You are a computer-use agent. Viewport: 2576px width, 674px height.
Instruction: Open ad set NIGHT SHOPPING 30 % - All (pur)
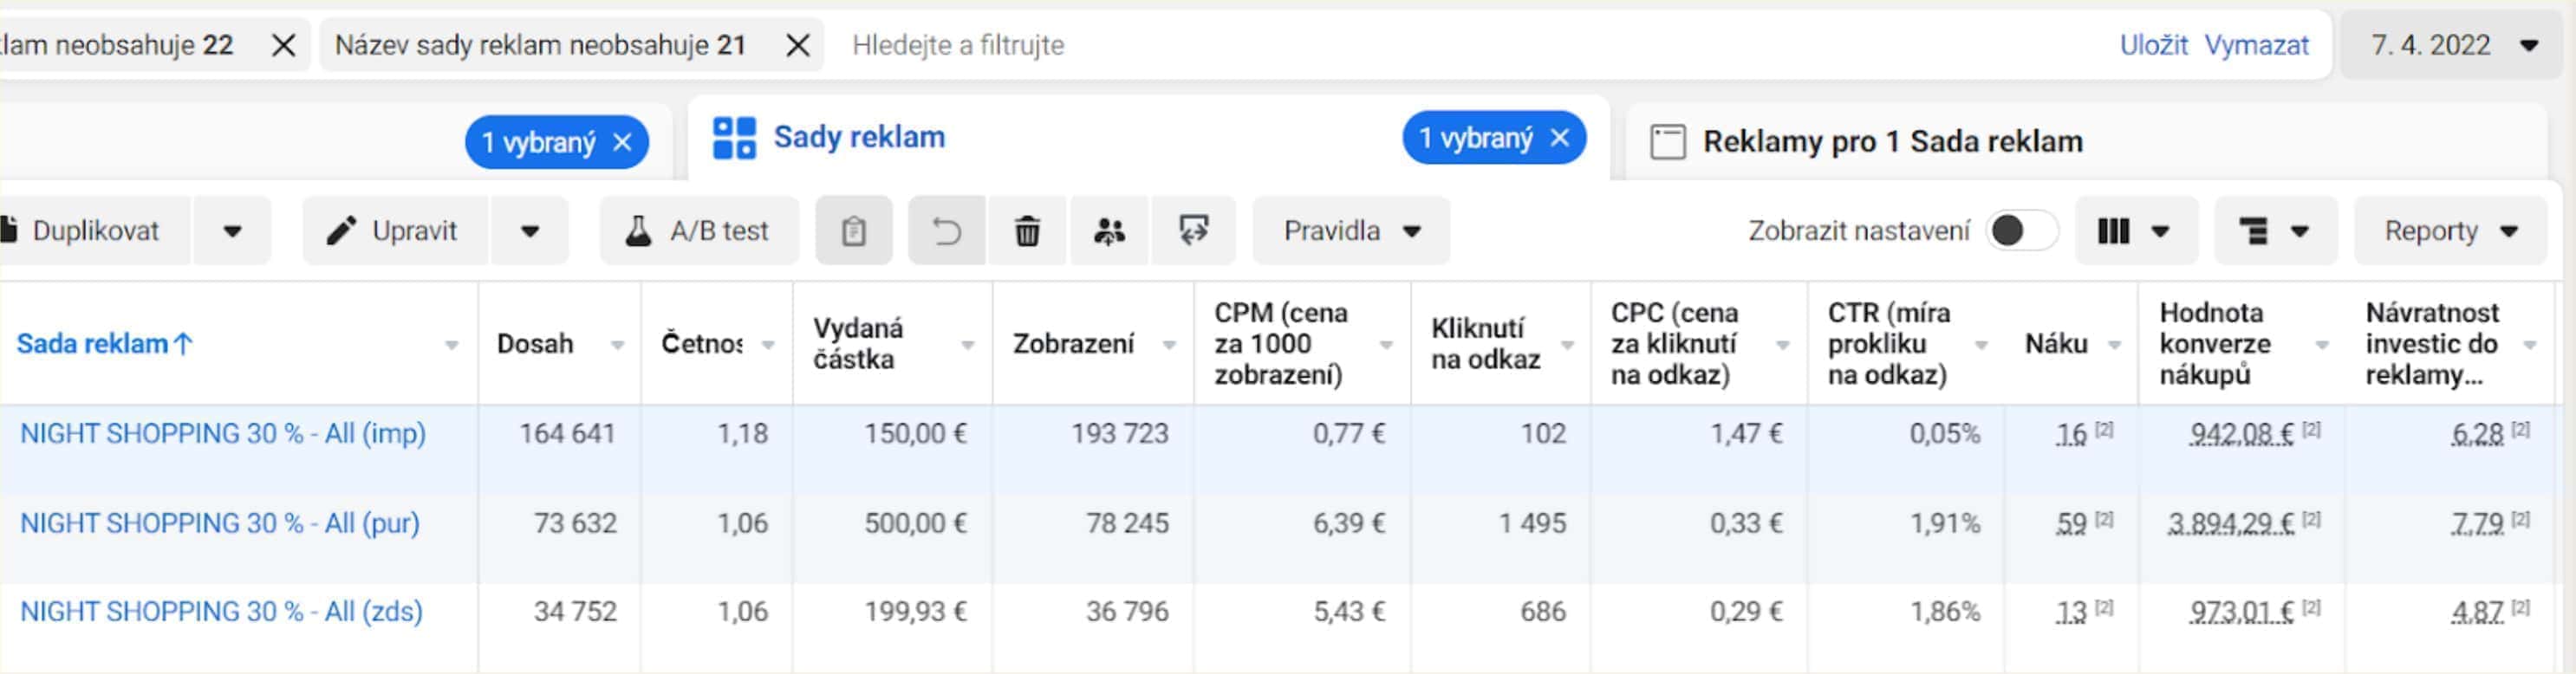point(220,523)
